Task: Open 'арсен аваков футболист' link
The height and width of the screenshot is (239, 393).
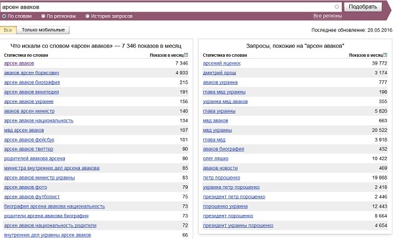Action: pos(32,197)
